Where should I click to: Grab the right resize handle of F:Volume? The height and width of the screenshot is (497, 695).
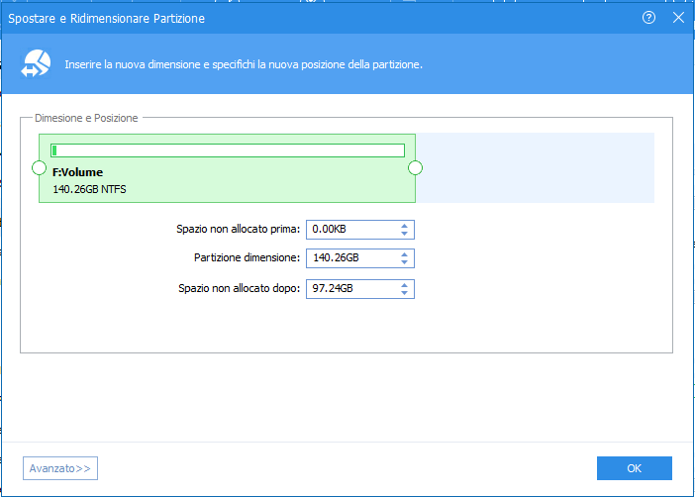[x=416, y=168]
